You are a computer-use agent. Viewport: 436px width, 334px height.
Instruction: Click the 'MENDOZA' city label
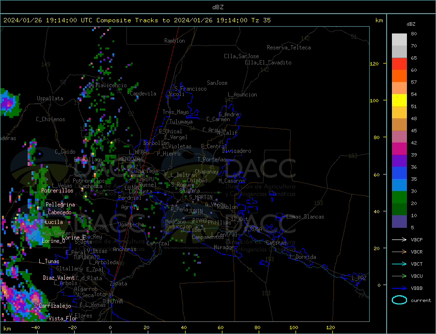pos(130,159)
